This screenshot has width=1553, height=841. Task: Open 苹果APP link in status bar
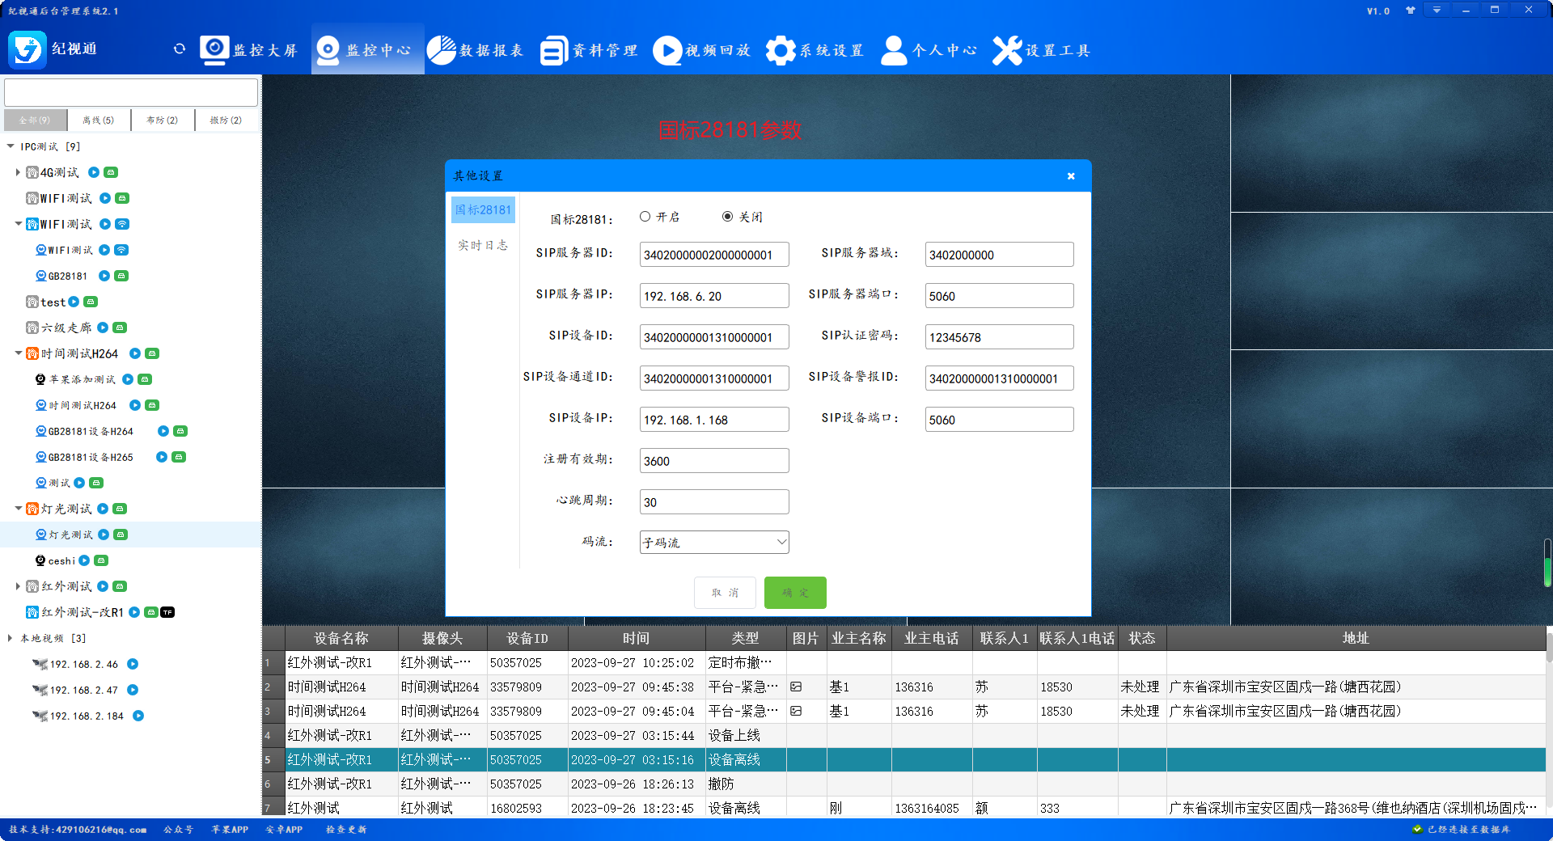click(230, 830)
